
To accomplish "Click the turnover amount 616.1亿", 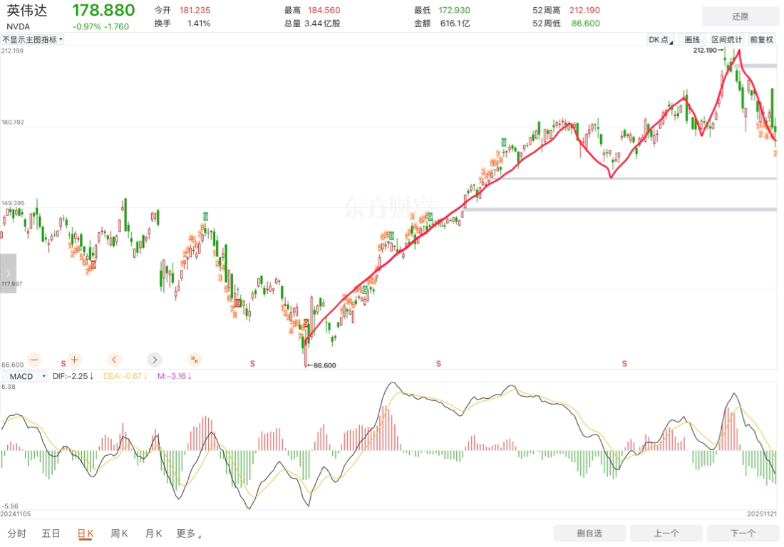I will (x=455, y=24).
